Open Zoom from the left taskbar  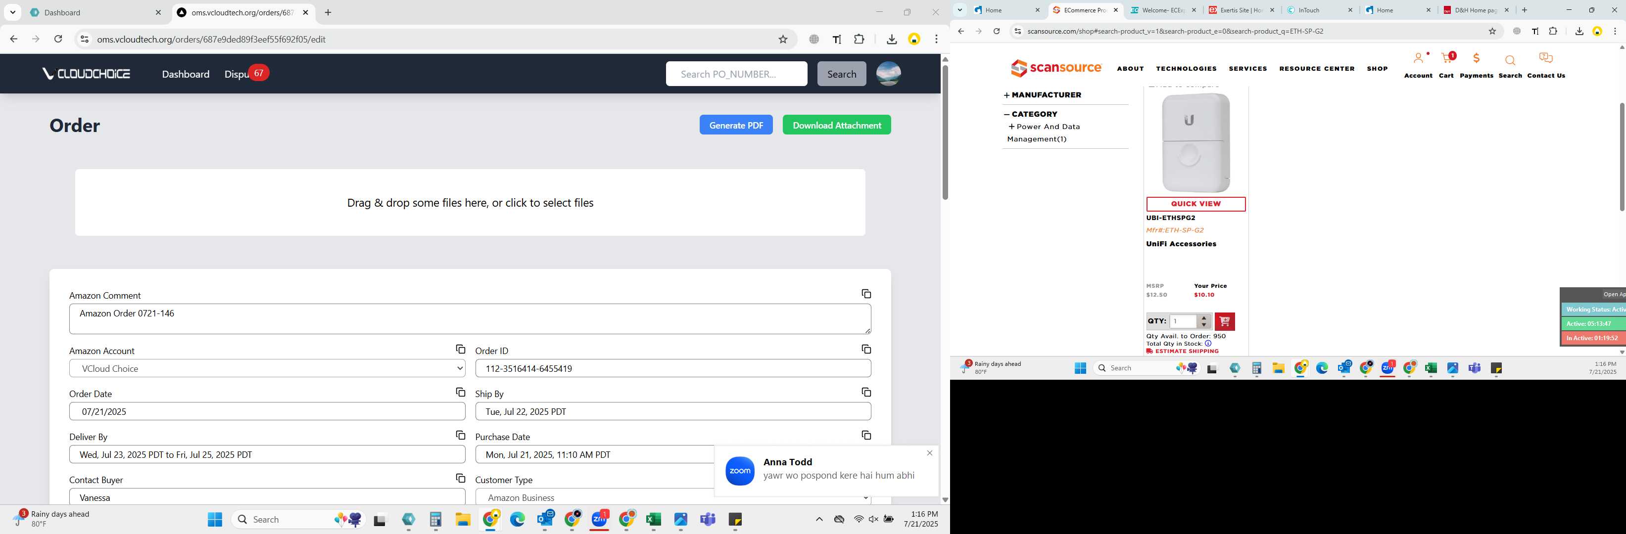coord(599,520)
